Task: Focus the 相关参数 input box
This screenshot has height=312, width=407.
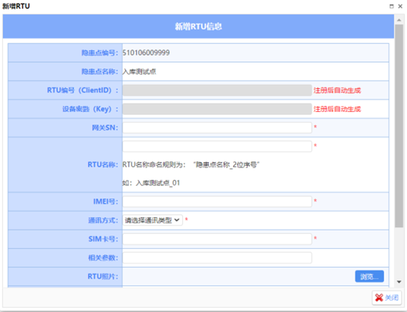Action: pyautogui.click(x=217, y=258)
